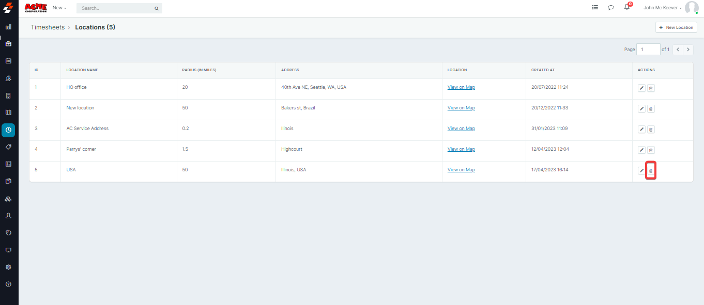Edit the HQ office location
Viewport: 704px width, 305px height.
pos(641,88)
